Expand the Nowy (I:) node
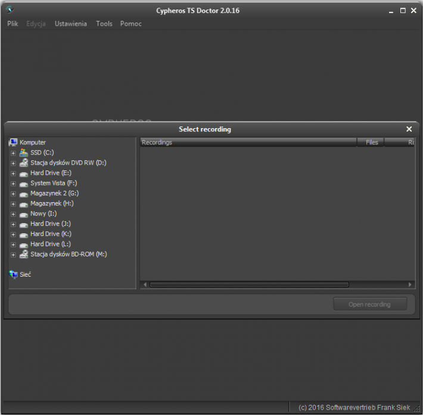This screenshot has height=415, width=423. (13, 215)
